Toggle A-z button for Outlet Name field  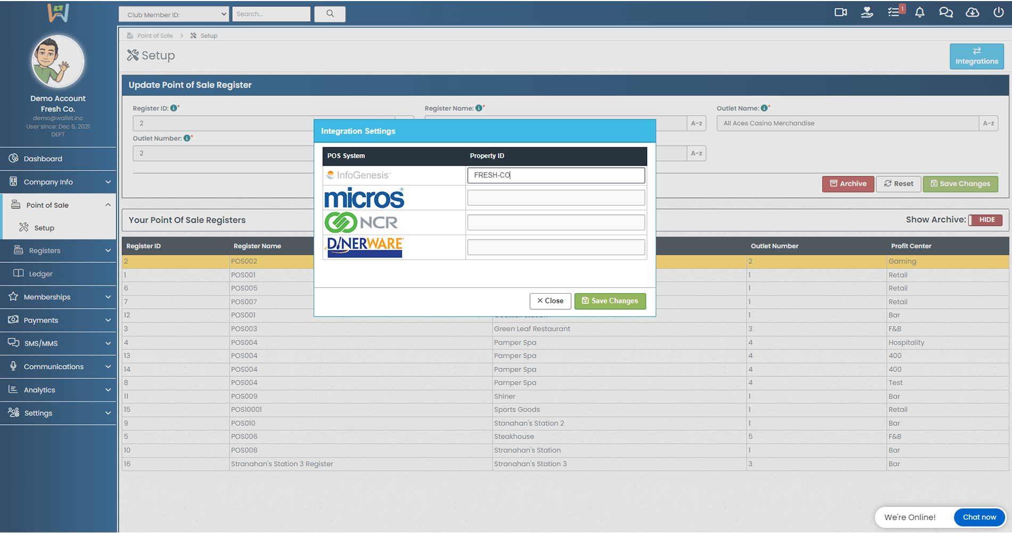tap(988, 123)
